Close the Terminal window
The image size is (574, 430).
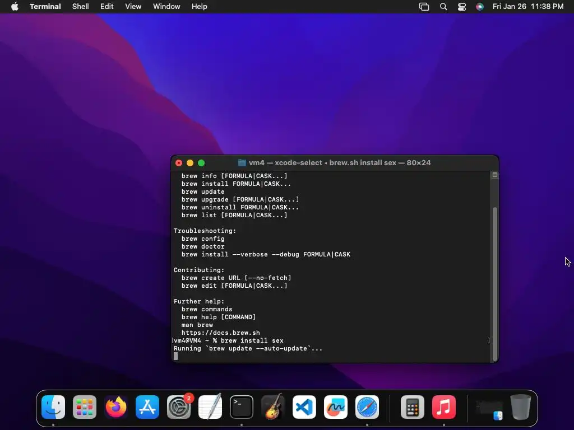pos(179,163)
